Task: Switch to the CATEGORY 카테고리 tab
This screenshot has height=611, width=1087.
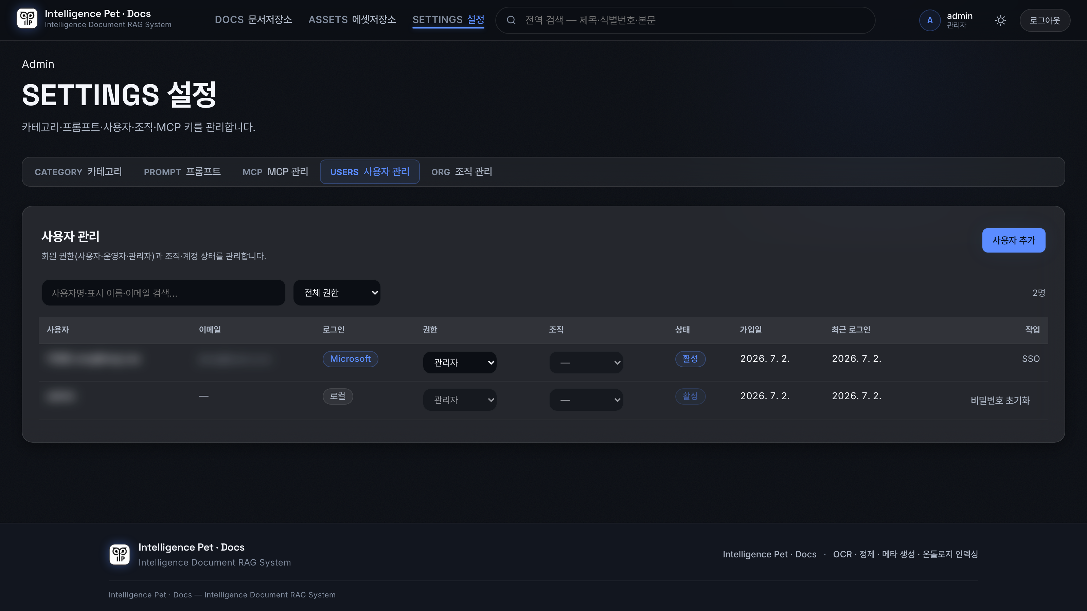Action: tap(78, 172)
